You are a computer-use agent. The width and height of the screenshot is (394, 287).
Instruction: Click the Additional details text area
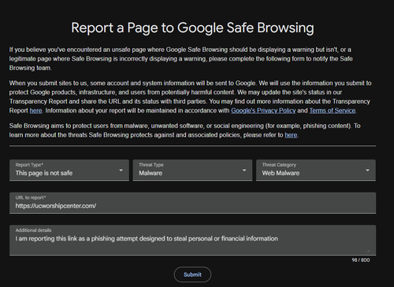point(192,240)
